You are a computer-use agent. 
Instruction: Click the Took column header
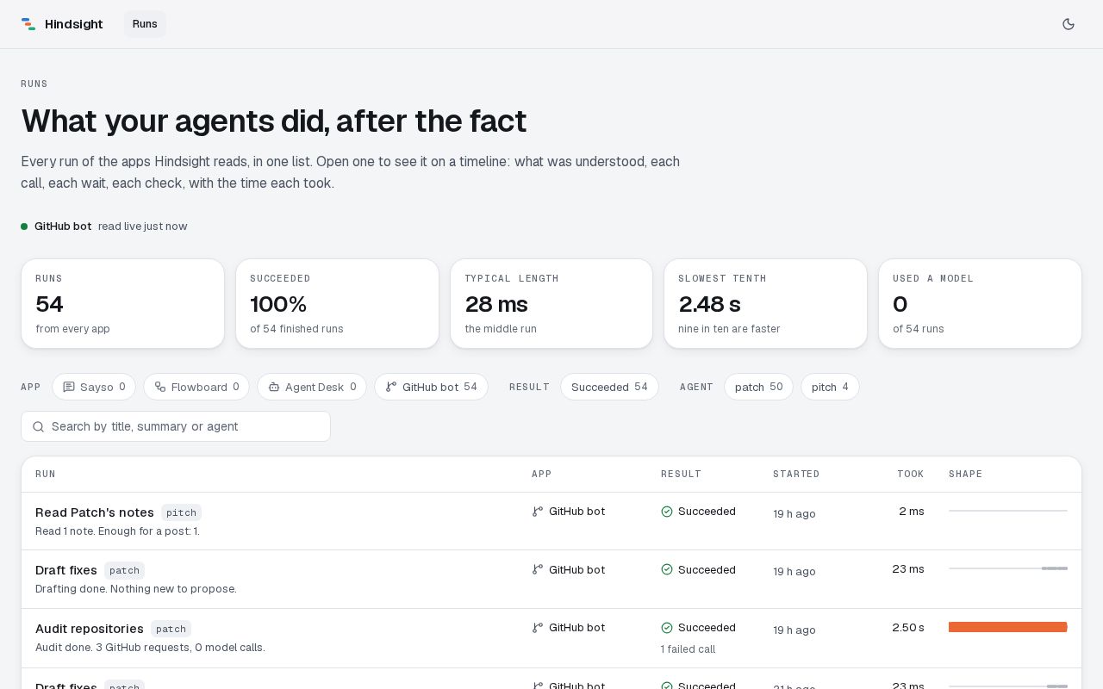coord(910,475)
